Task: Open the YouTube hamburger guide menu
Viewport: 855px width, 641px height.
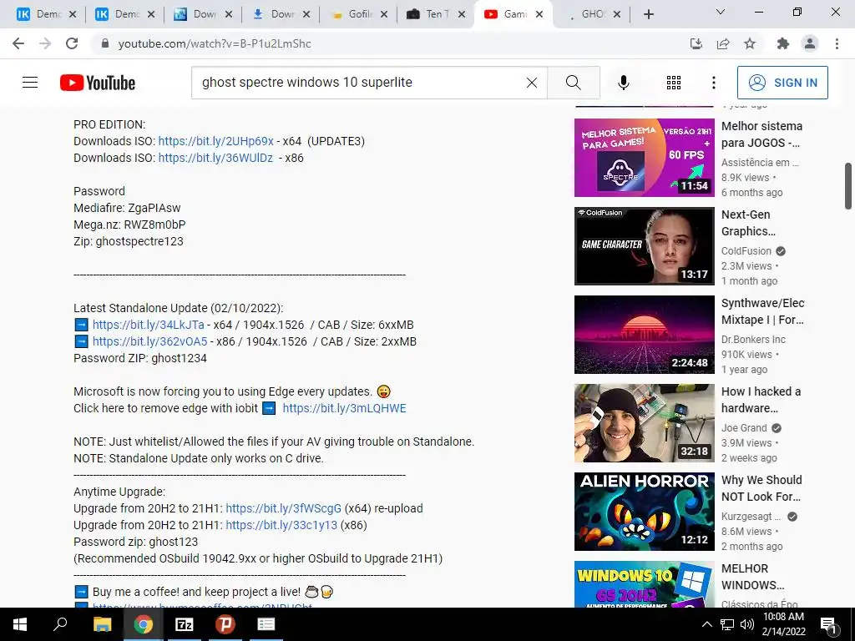Action: click(x=30, y=83)
